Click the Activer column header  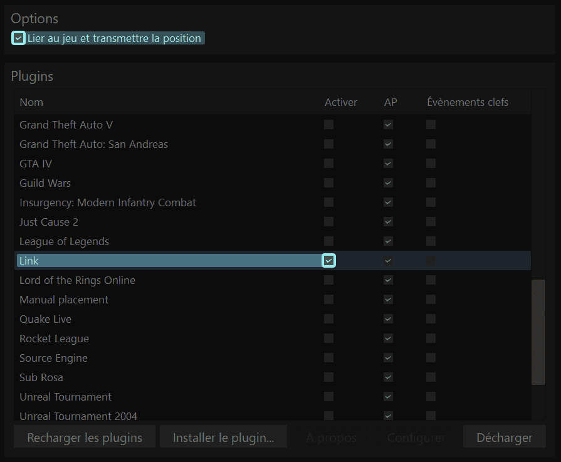click(340, 102)
